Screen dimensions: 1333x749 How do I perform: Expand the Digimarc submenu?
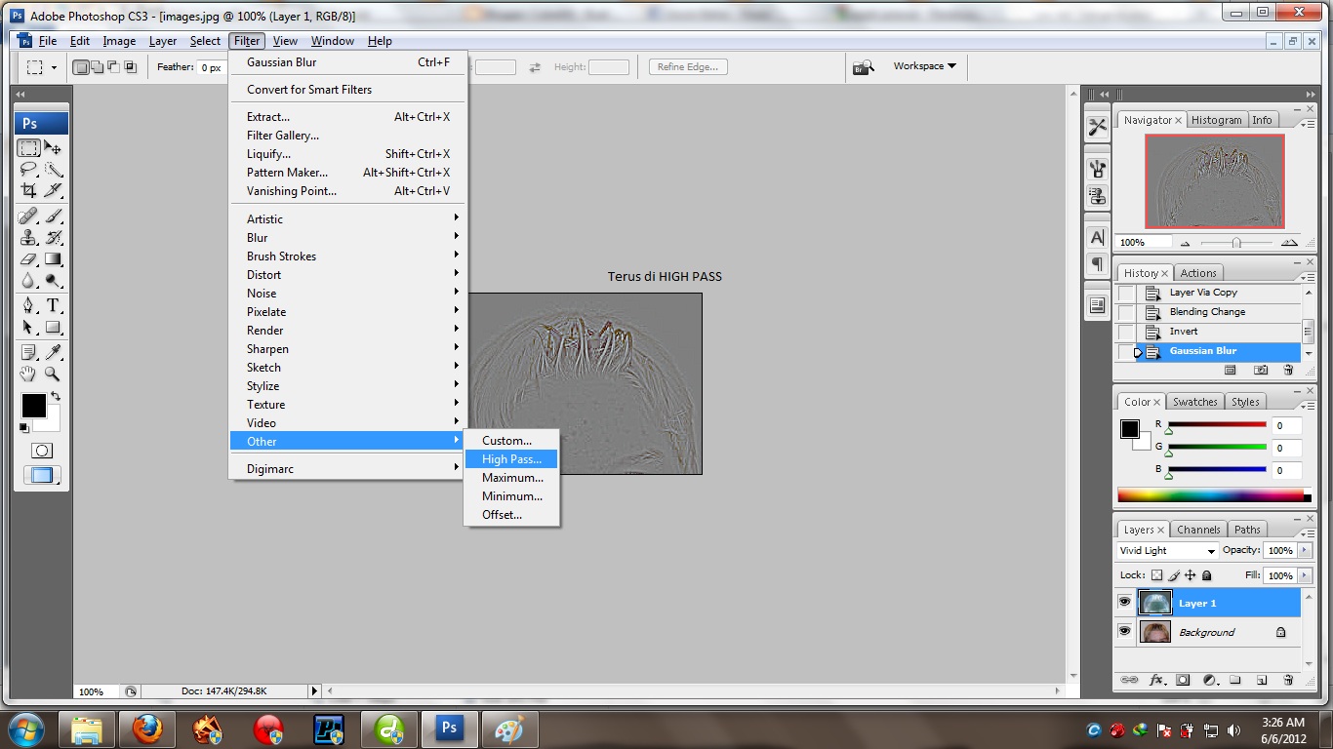pyautogui.click(x=348, y=469)
